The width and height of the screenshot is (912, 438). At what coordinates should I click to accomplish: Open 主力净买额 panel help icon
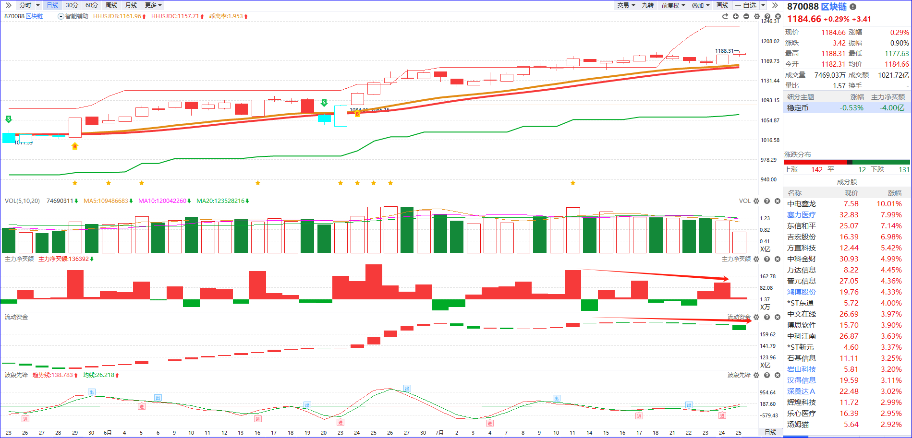tap(767, 259)
